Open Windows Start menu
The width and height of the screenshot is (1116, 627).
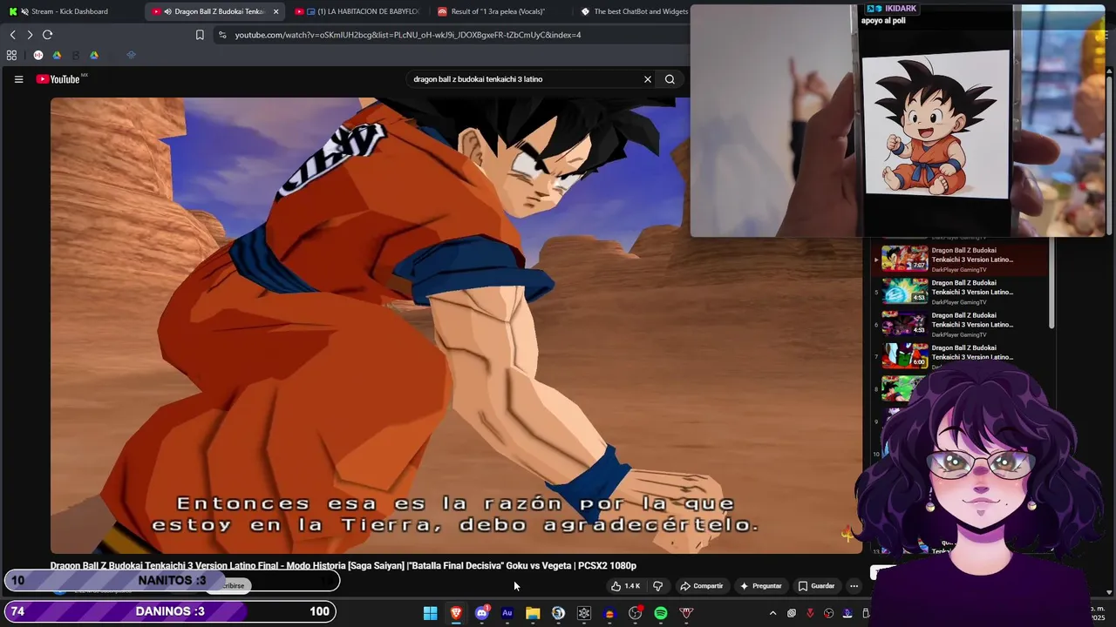[x=430, y=613]
